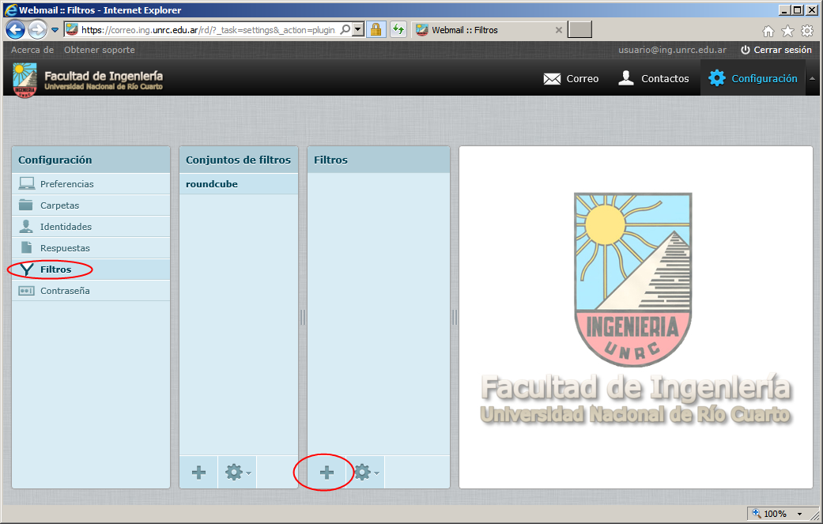The height and width of the screenshot is (524, 823).
Task: Click the browser Home icon
Action: tap(768, 32)
